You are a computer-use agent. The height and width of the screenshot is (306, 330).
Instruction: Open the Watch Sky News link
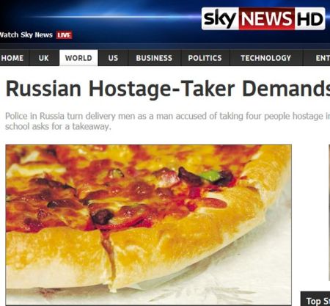(26, 35)
